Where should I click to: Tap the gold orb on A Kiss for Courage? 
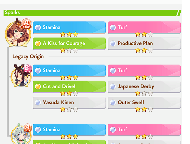pos(38,44)
